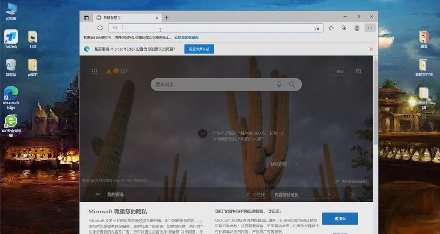The width and height of the screenshot is (440, 234).
Task: Open weather warning alert icon
Action: 109,72
